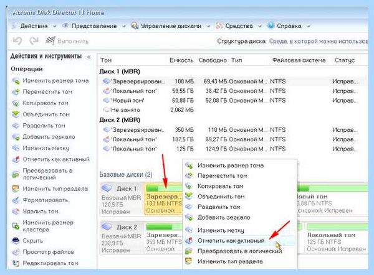Click context menu icon for Изменить тип раздела
Screen dimensions: 374x275
point(189,261)
